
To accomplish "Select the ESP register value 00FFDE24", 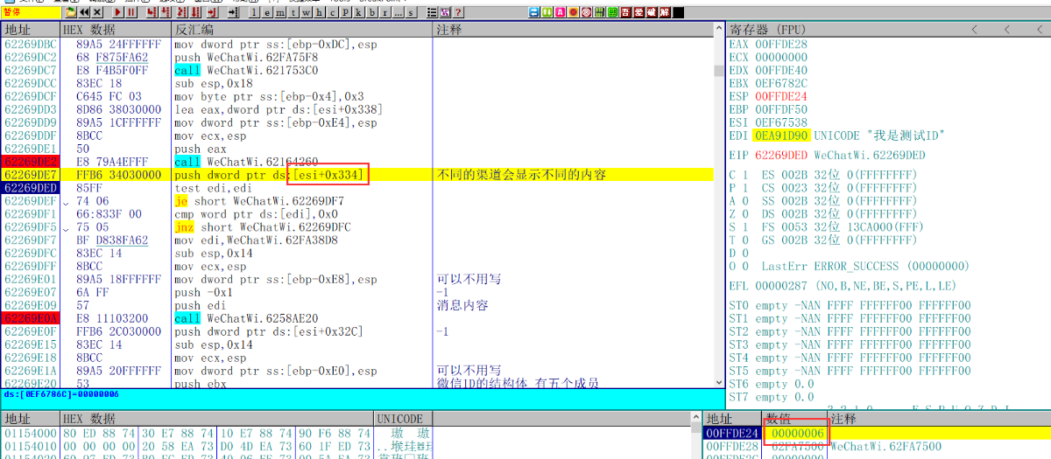I will coord(781,96).
